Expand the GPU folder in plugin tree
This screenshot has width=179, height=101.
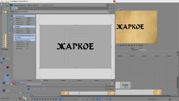4,39
